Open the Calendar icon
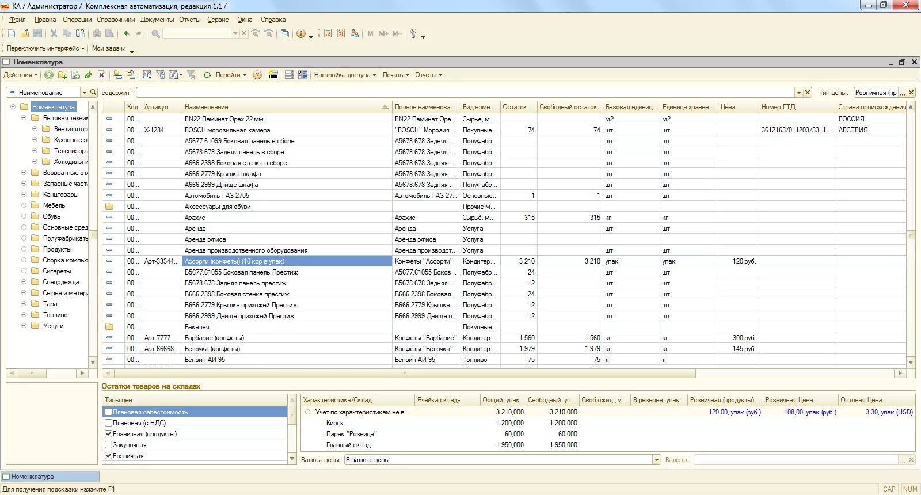Image resolution: width=921 pixels, height=495 pixels. click(341, 34)
